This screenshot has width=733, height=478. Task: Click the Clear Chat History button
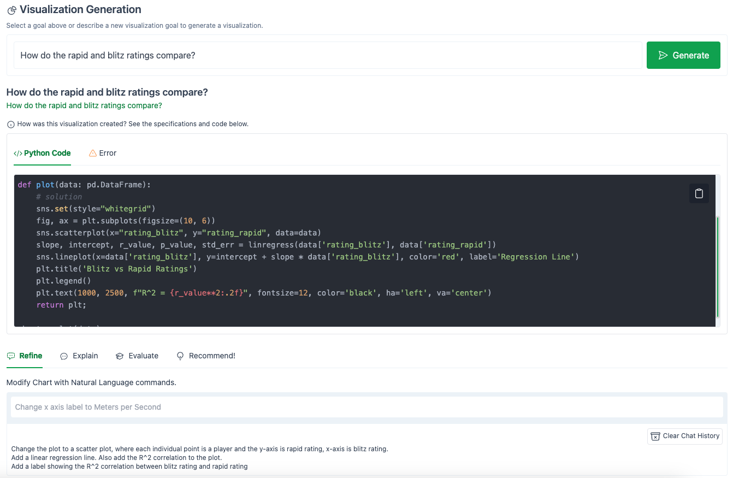684,436
